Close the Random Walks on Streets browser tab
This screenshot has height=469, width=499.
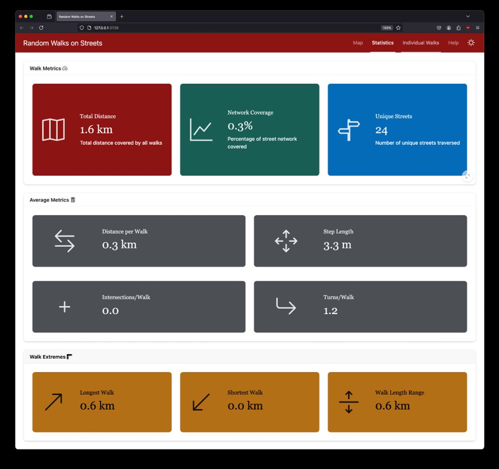[111, 16]
